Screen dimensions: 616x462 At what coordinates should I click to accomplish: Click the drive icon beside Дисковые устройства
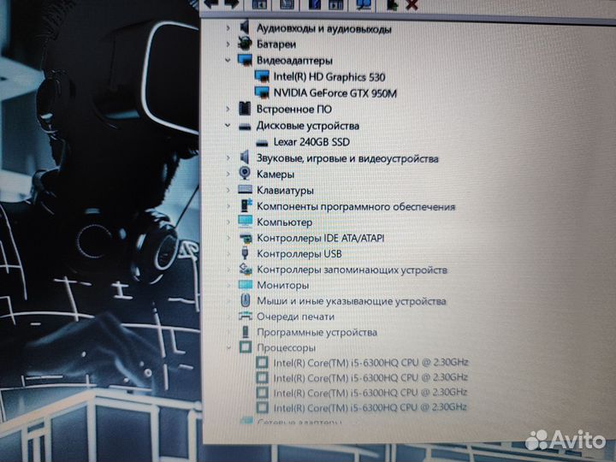point(245,126)
